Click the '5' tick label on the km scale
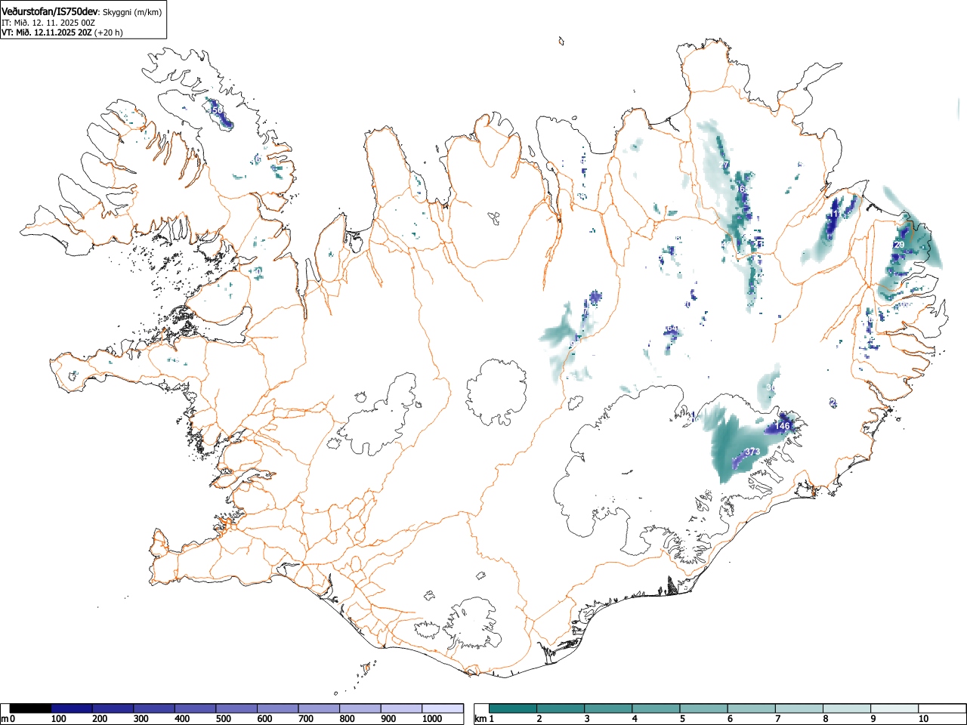 682,719
